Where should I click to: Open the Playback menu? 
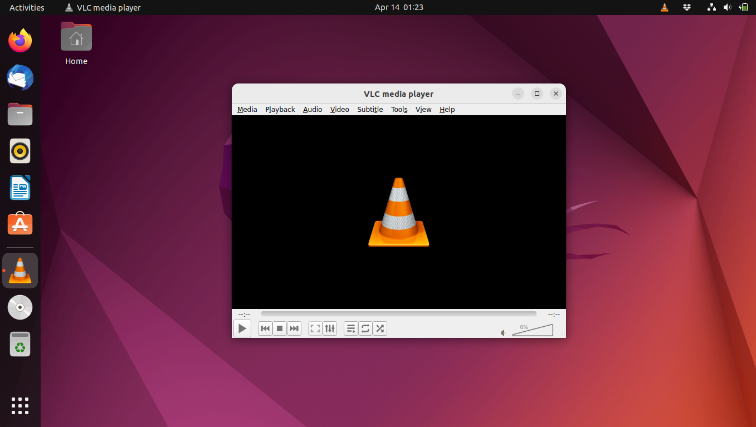[x=280, y=110]
